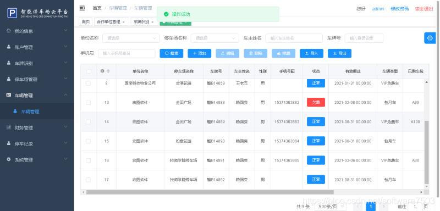Viewport: 440px width, 211px height.
Task: Select the 车辆管理 submenu item in sidebar
Action: point(37,112)
